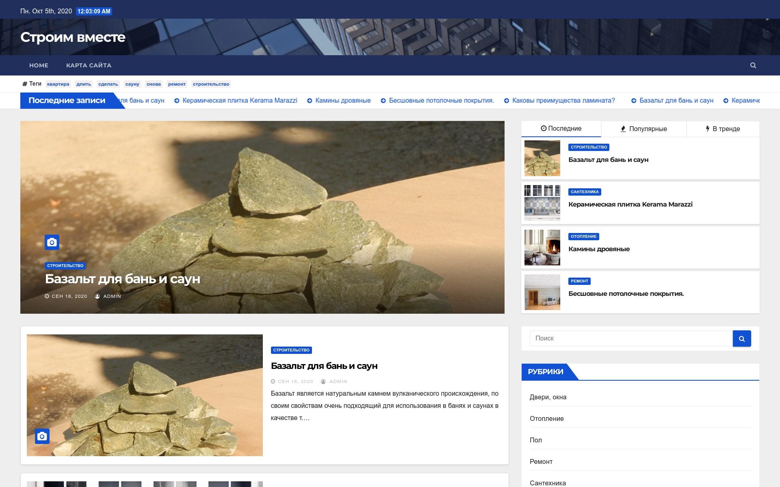Focus the Поиск search input field
Screen dimensions: 780x487
[x=631, y=338]
